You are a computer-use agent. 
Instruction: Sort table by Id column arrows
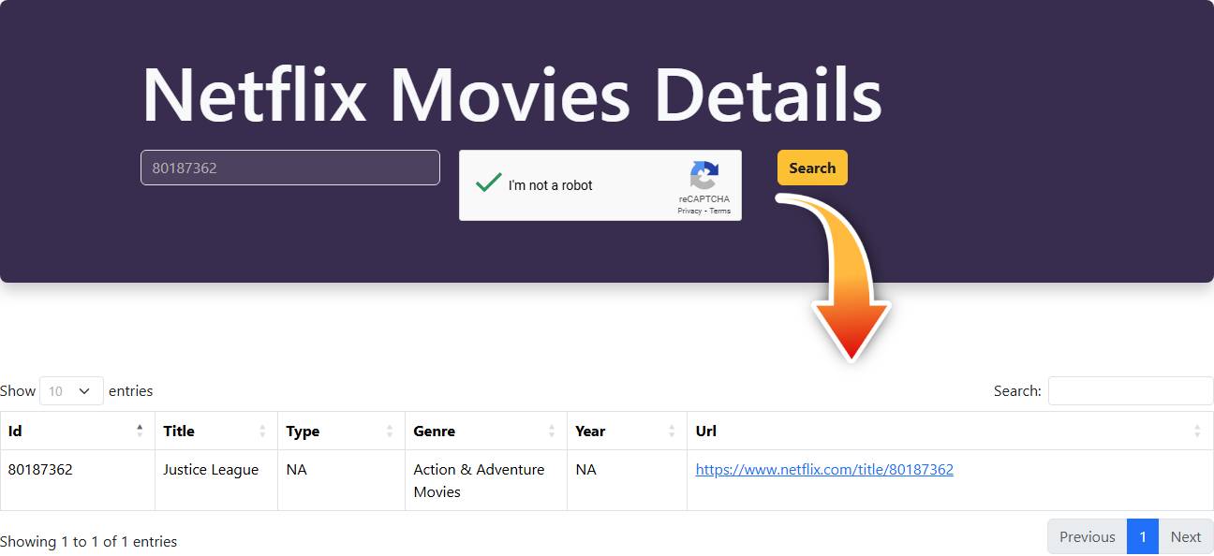point(140,431)
